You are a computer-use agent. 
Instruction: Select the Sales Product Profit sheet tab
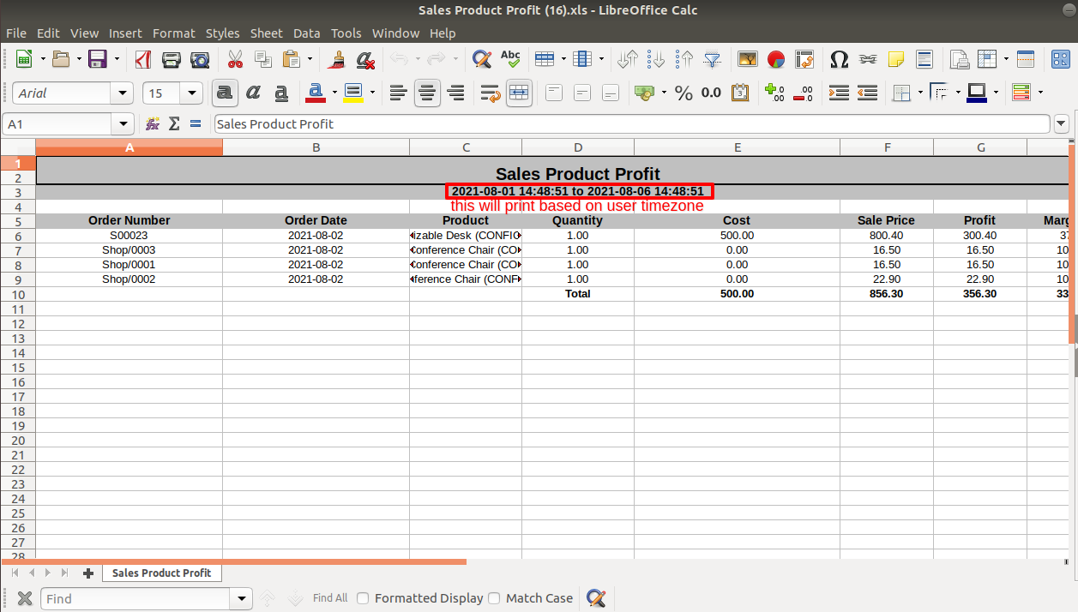click(x=161, y=573)
